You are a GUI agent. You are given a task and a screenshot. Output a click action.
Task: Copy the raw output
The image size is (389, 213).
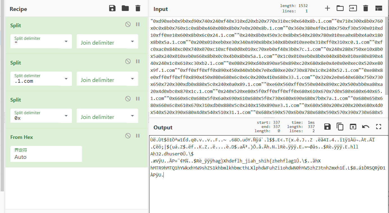point(340,127)
